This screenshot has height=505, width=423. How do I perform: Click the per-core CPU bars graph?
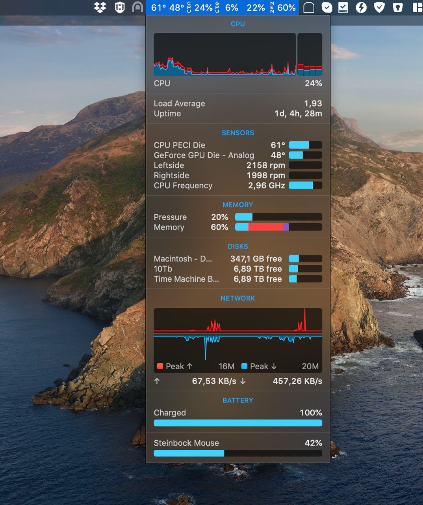[x=310, y=54]
